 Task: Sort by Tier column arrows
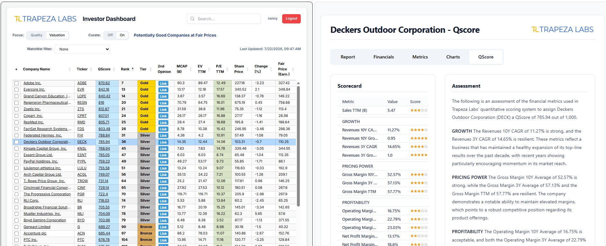tap(150, 69)
